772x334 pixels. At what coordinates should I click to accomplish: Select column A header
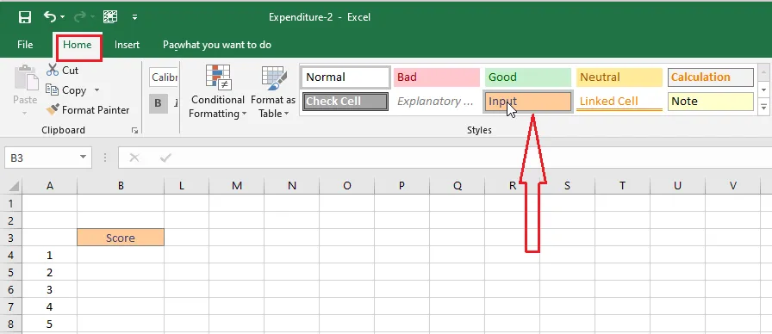[x=50, y=185]
